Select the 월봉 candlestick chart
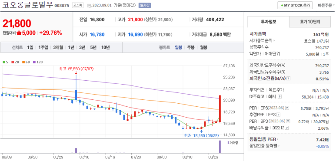 tap(203, 47)
